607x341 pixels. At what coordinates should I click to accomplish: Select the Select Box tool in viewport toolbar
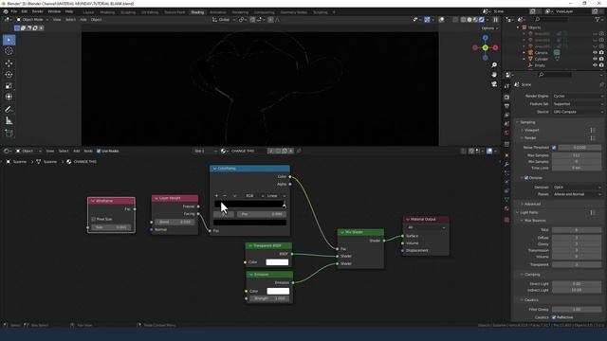9,40
